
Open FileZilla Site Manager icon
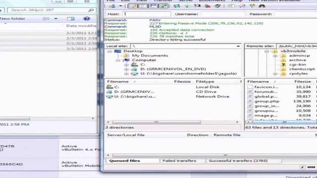[x=112, y=6]
